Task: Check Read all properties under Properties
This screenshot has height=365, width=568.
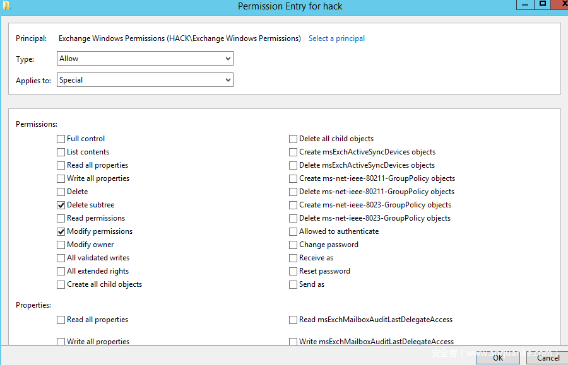Action: (61, 320)
